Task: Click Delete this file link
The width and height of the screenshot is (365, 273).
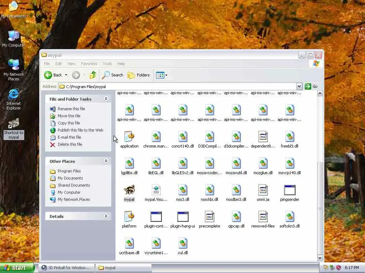Action: (70, 144)
